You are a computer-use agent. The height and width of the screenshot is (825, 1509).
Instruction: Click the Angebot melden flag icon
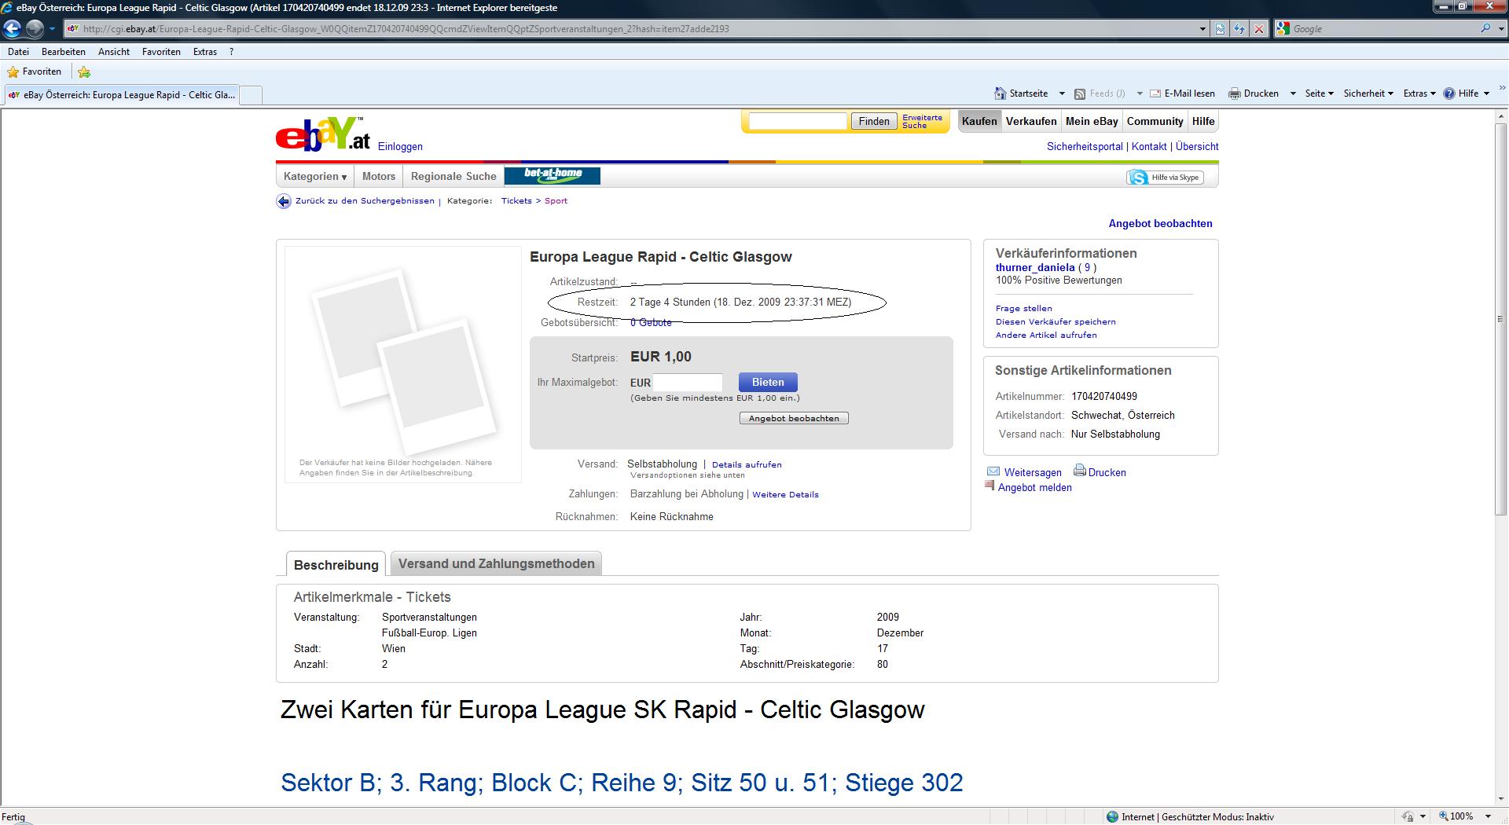(990, 486)
